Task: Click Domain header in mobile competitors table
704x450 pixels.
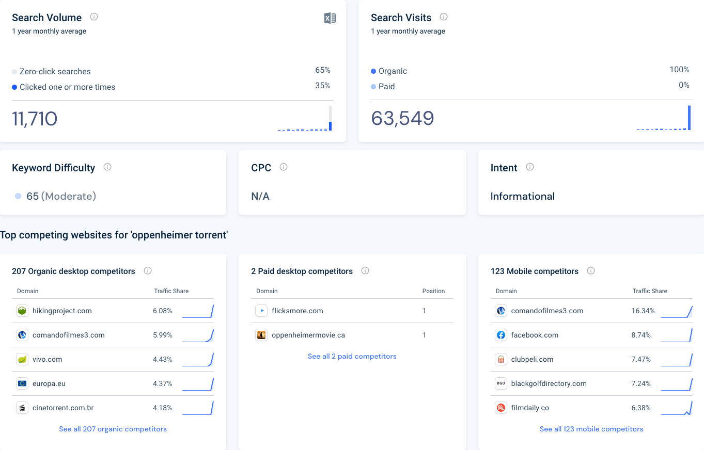Action: click(506, 291)
